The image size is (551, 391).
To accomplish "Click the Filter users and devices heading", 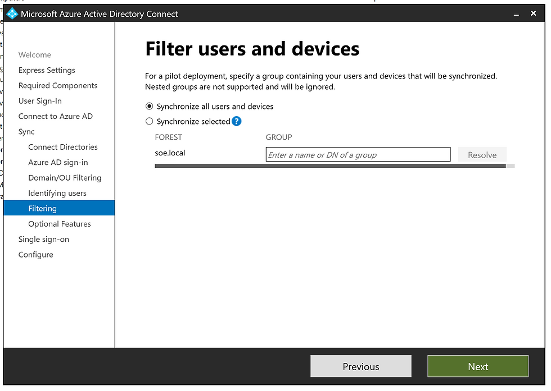I will coord(252,48).
